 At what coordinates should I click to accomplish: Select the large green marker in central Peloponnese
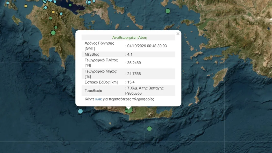(53, 33)
